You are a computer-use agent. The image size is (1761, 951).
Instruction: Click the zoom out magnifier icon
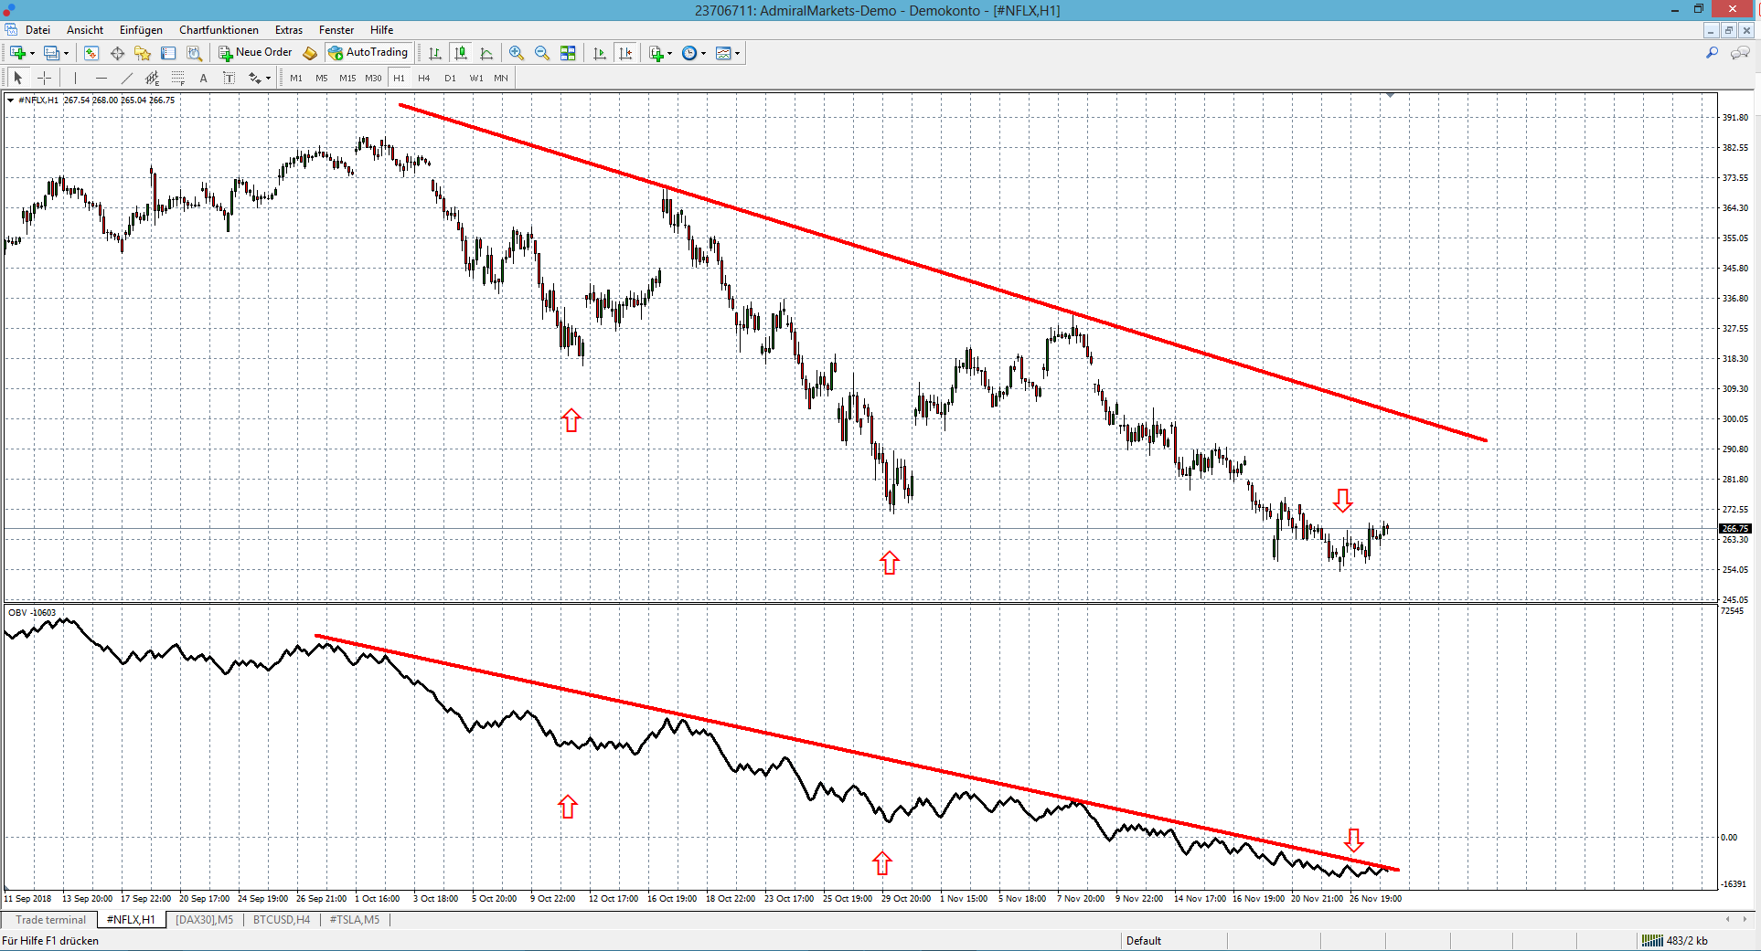coord(542,53)
